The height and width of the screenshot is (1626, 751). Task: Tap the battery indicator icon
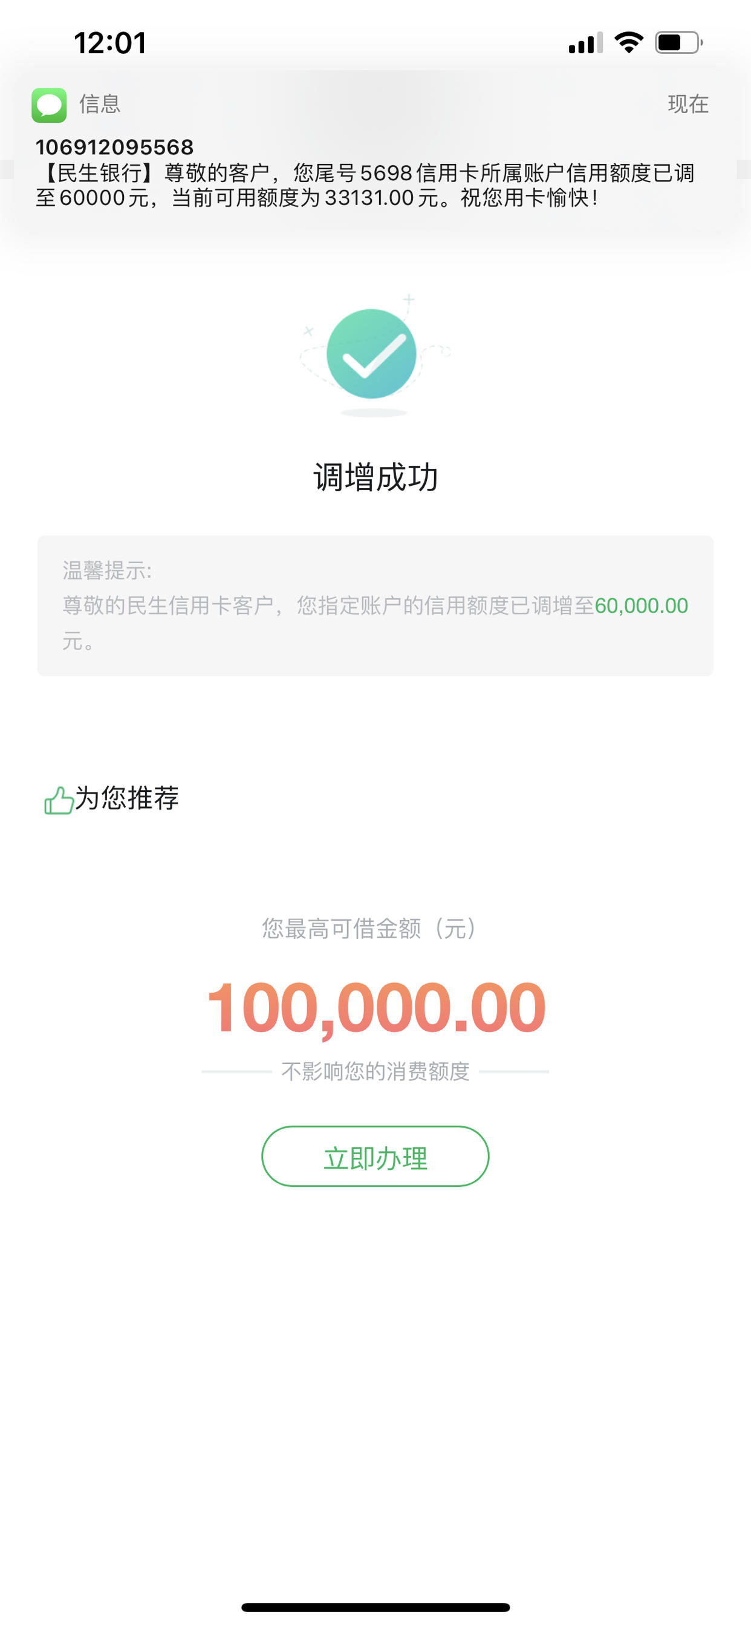pos(678,43)
